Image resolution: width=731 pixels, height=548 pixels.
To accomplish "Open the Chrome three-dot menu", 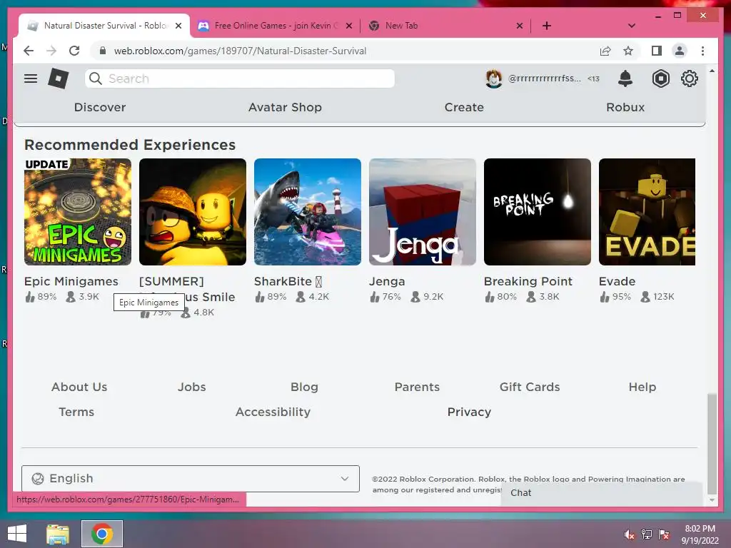I will coord(702,51).
